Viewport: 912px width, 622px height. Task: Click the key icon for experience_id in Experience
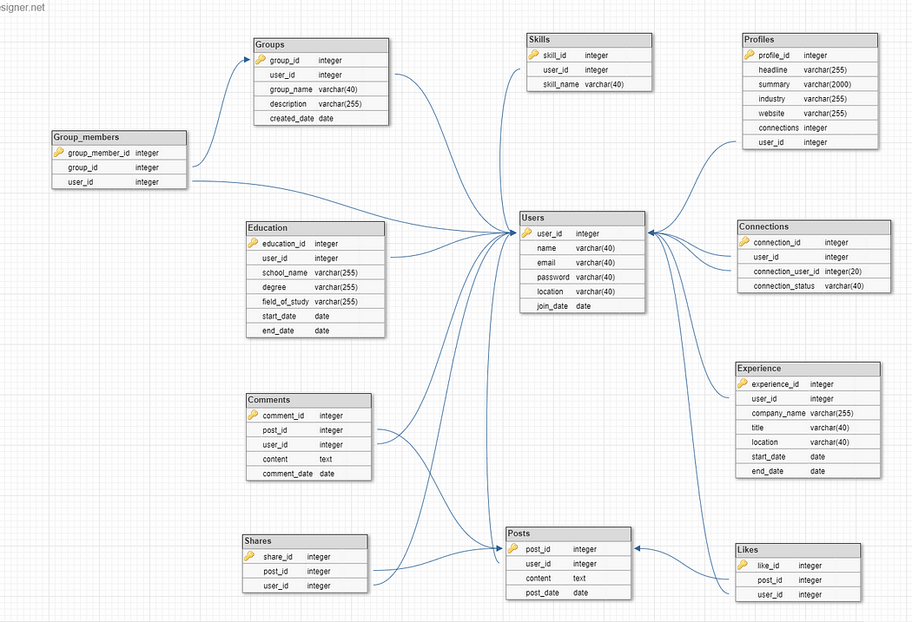pyautogui.click(x=743, y=383)
